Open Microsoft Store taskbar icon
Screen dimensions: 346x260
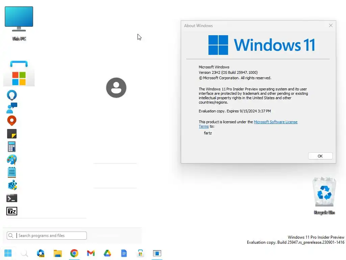[x=140, y=253]
